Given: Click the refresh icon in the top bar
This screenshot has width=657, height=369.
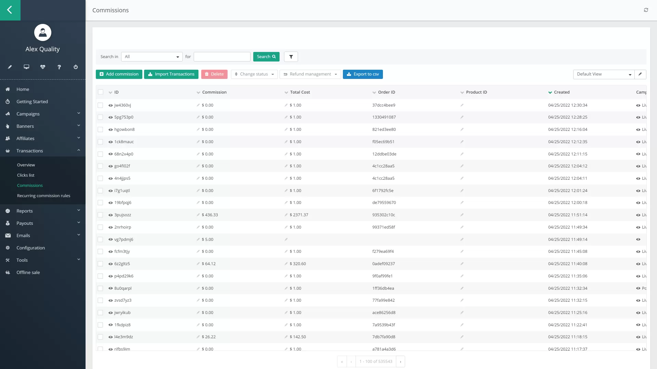Looking at the screenshot, I should 646,10.
